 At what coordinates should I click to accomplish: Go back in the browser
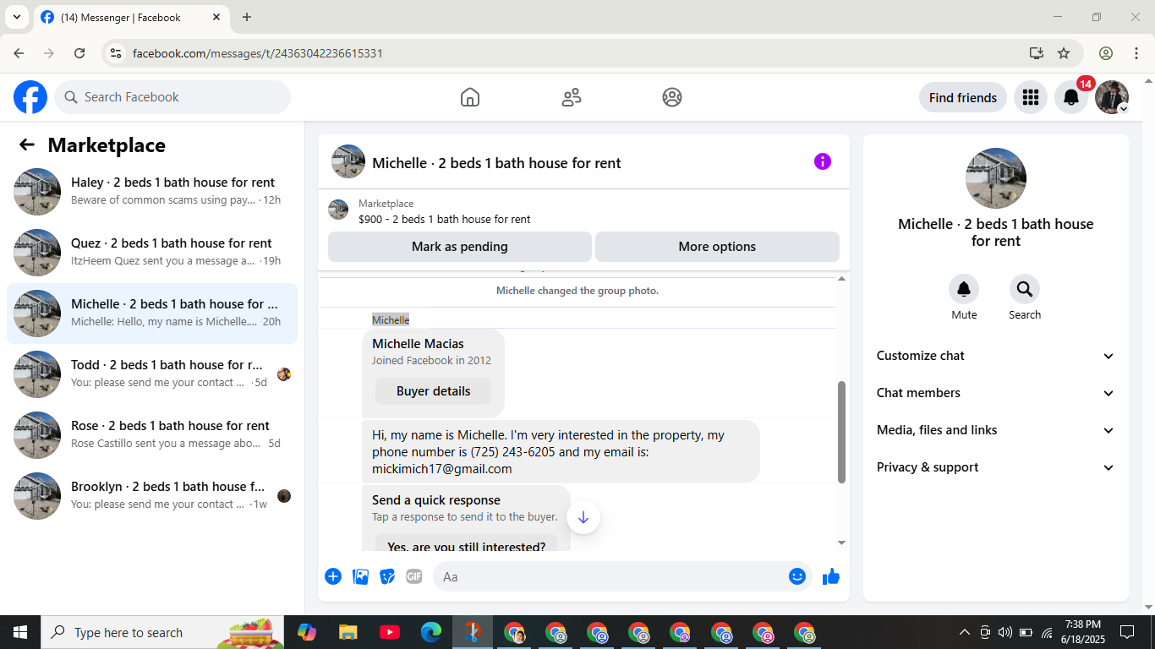pos(19,53)
